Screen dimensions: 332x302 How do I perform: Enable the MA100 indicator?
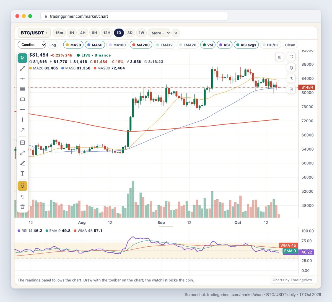pyautogui.click(x=117, y=45)
